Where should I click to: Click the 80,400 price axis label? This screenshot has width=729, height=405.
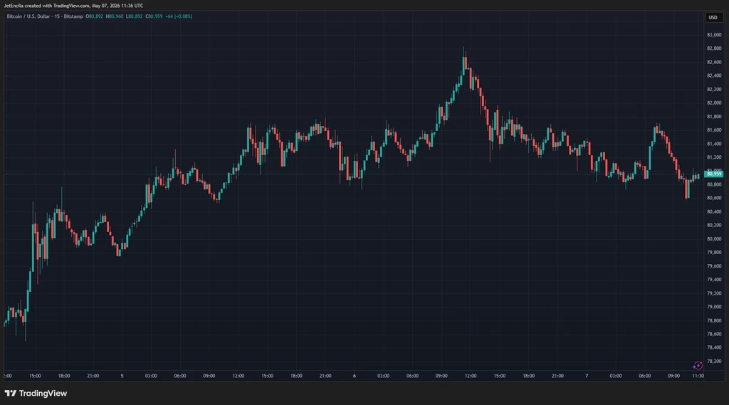pos(714,211)
